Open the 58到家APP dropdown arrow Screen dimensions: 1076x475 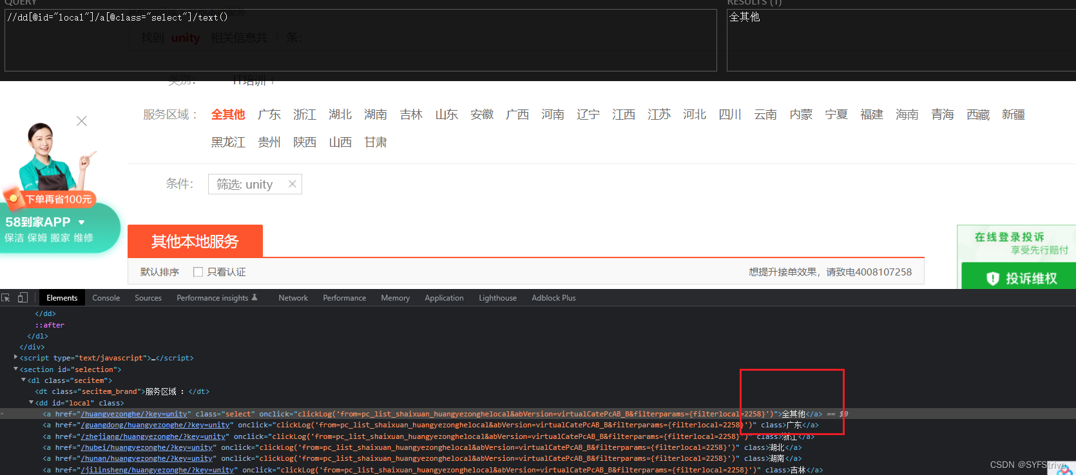81,222
